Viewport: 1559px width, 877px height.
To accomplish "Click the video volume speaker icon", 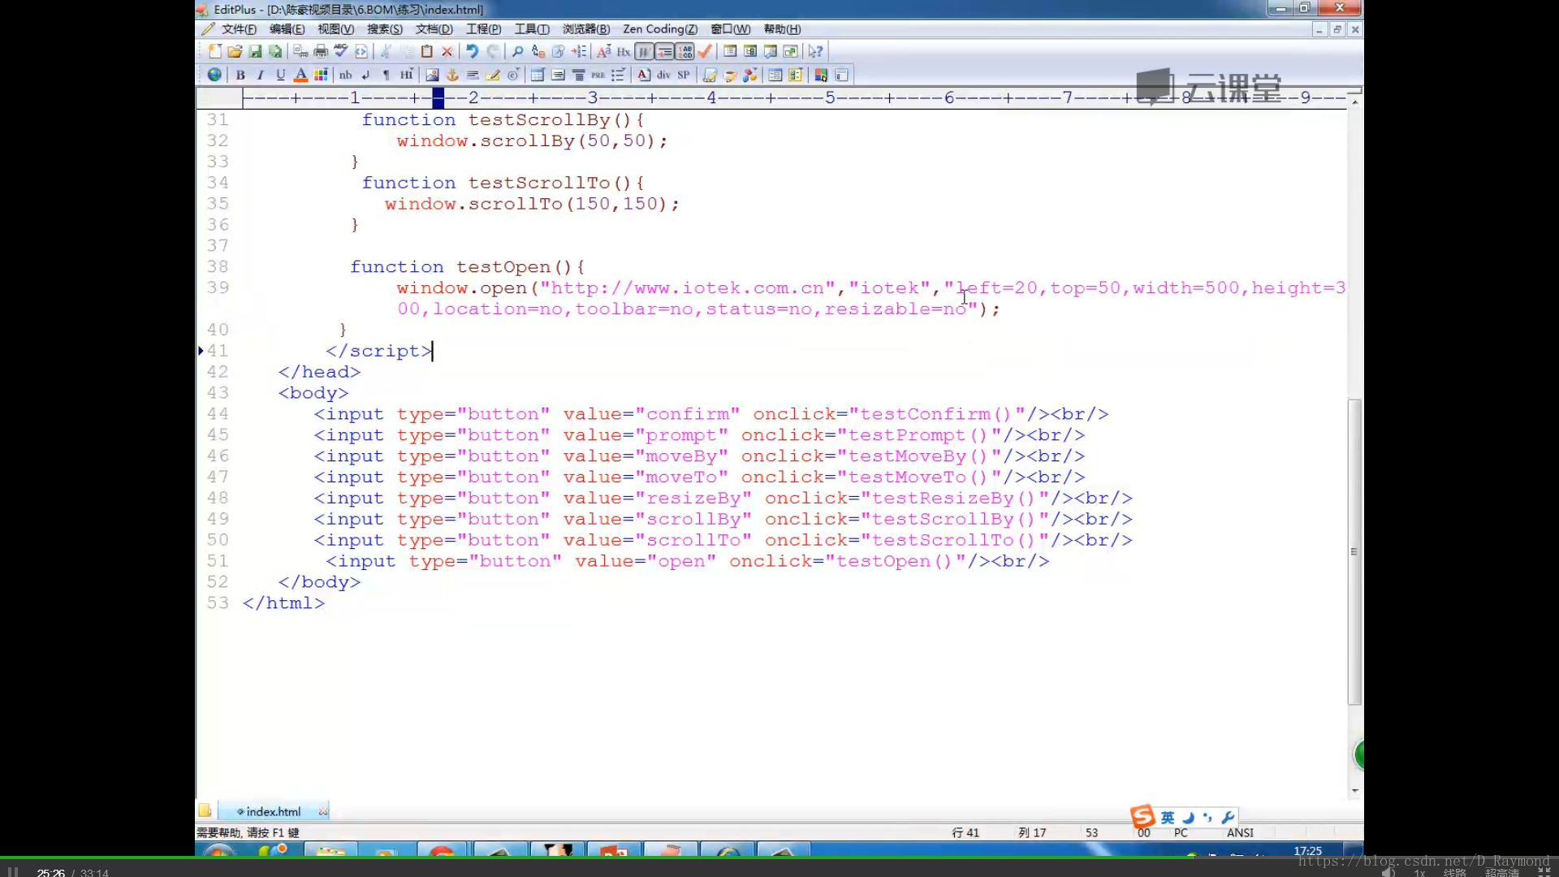I will 1388,872.
